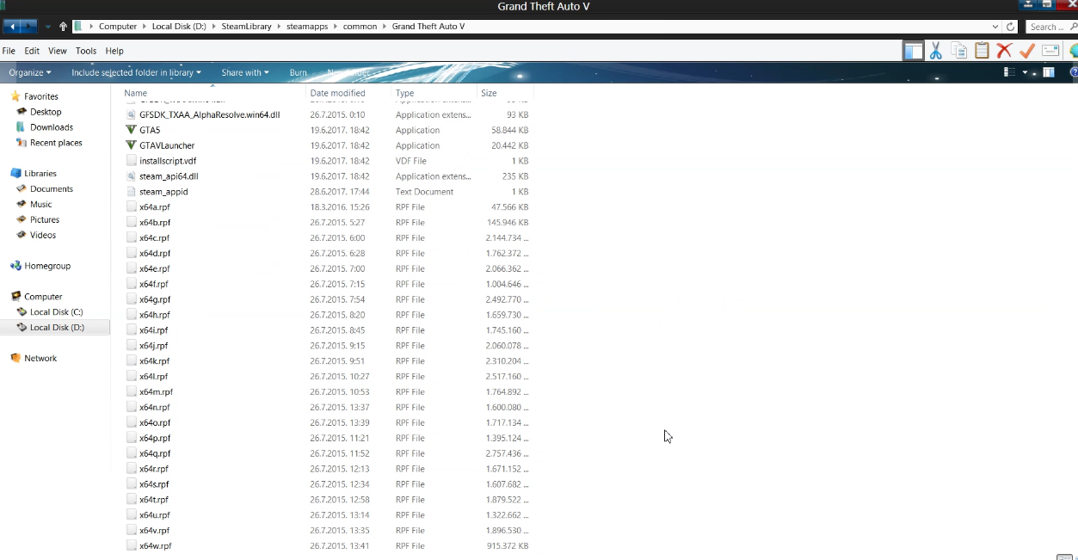Expand breadcrumb arrow after steamapps
The height and width of the screenshot is (560, 1078).
(x=336, y=27)
